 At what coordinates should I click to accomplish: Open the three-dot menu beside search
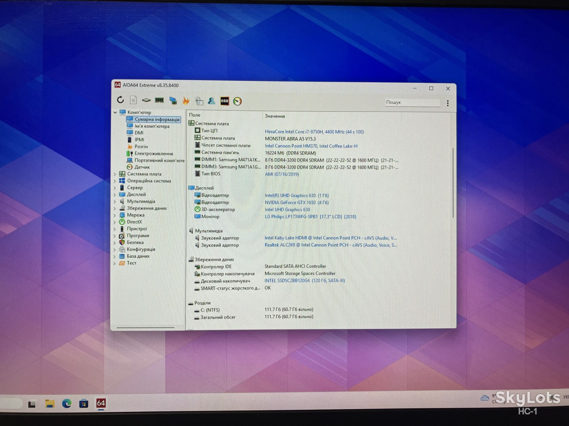(448, 103)
